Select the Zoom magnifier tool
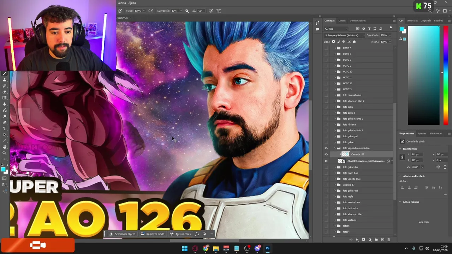Screen dimensions: 452x254 tap(5, 153)
